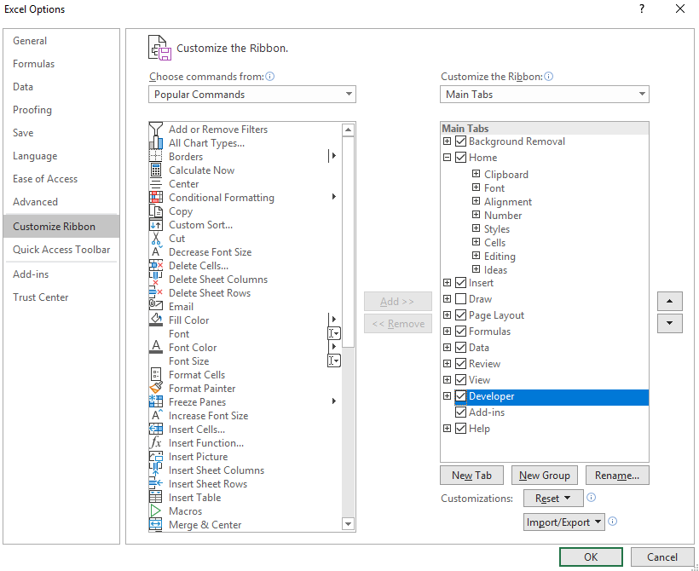The image size is (699, 571).
Task: Click the Calculate Now calculator icon
Action: coord(156,170)
